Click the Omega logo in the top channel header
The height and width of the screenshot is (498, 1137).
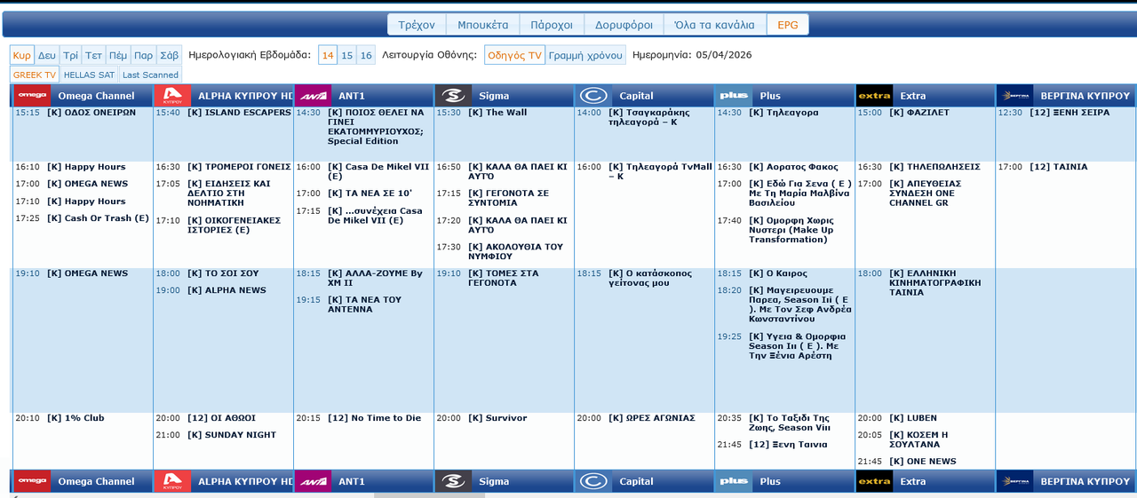pyautogui.click(x=33, y=95)
